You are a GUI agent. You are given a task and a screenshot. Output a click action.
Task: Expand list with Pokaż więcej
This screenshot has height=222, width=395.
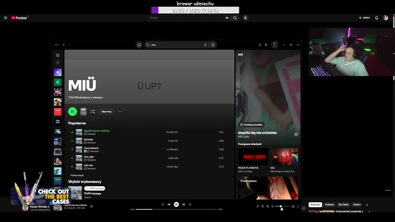coord(77,175)
